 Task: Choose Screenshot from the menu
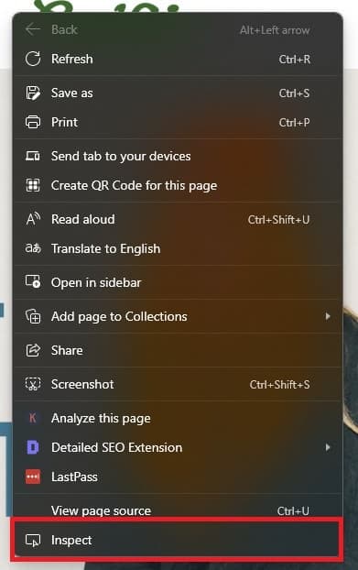click(178, 384)
